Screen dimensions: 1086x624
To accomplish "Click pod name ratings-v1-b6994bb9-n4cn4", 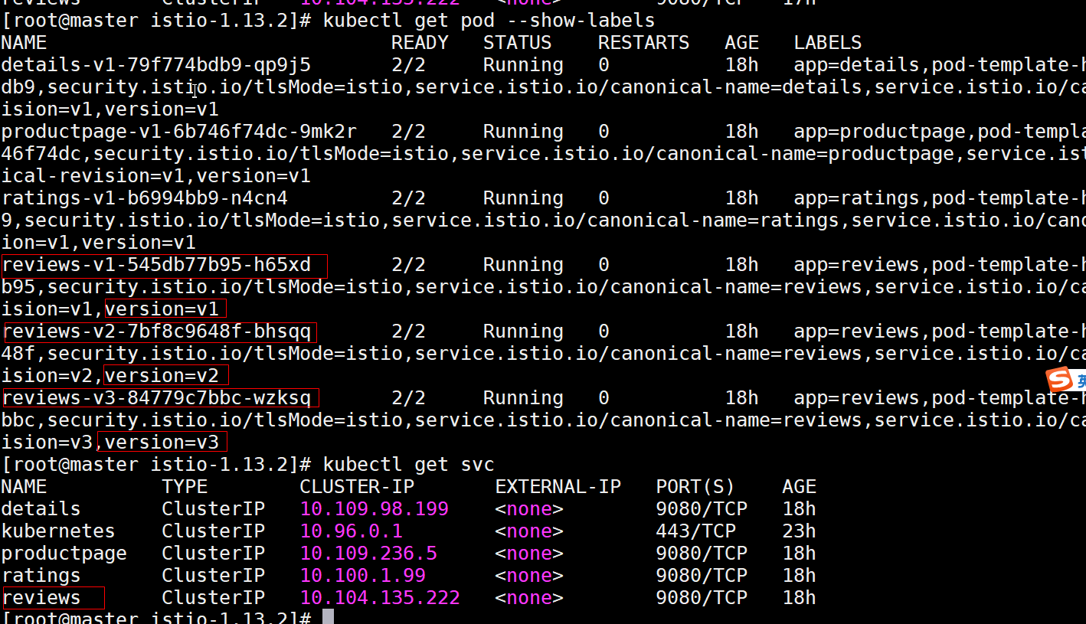I will 145,198.
